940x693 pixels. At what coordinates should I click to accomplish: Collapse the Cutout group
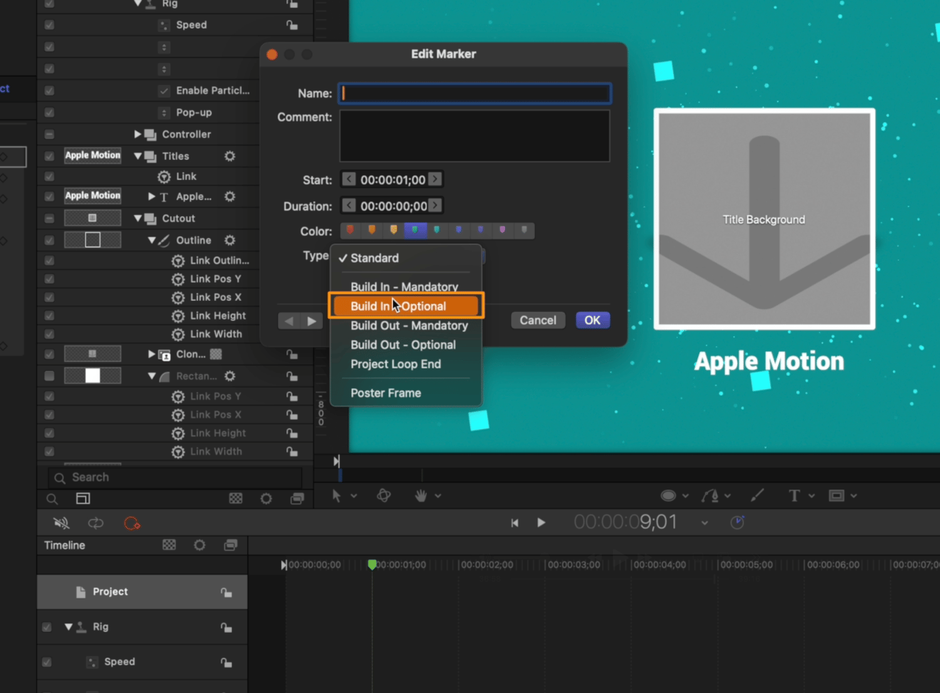(x=138, y=219)
